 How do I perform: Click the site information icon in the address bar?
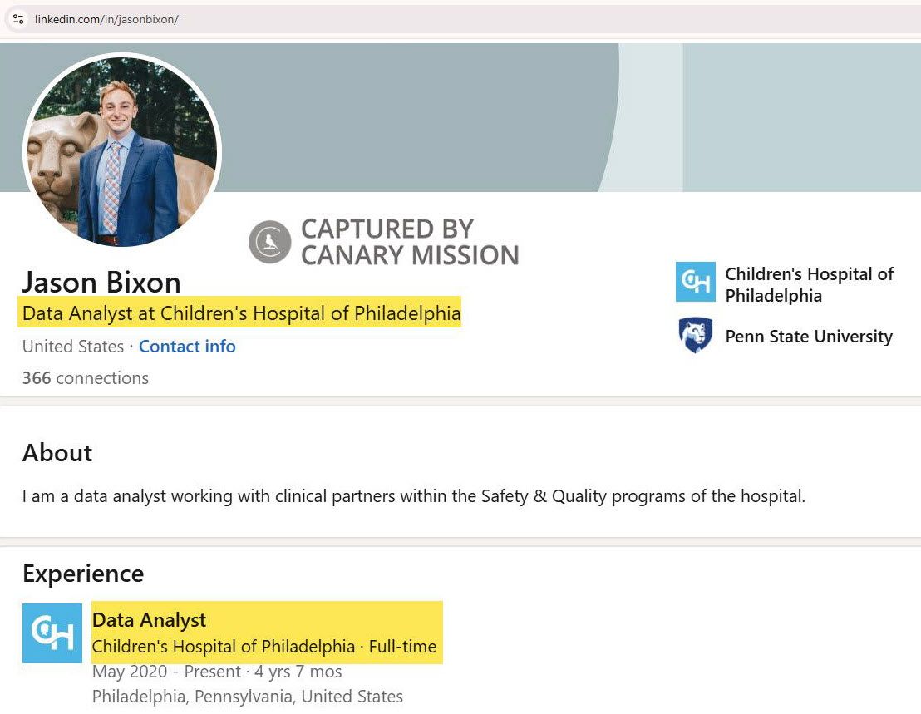click(x=17, y=19)
